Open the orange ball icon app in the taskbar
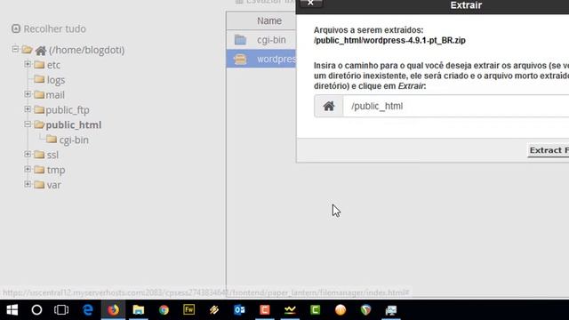This screenshot has width=569, height=320. (341, 310)
